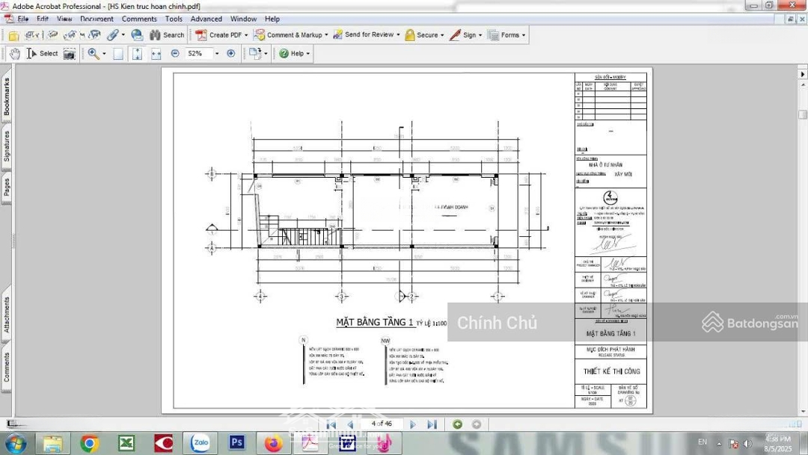Select the Hand tool
Viewport: 808px width, 455px height.
coord(14,54)
